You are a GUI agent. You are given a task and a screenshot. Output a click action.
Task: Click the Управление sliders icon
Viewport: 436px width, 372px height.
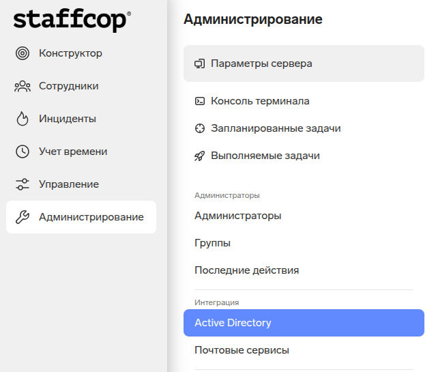point(23,184)
